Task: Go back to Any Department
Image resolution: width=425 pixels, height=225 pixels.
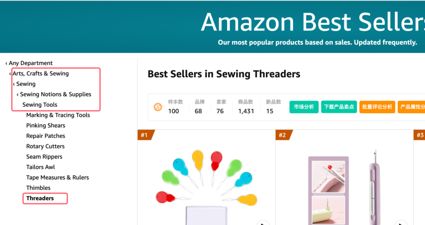Action: pyautogui.click(x=30, y=63)
